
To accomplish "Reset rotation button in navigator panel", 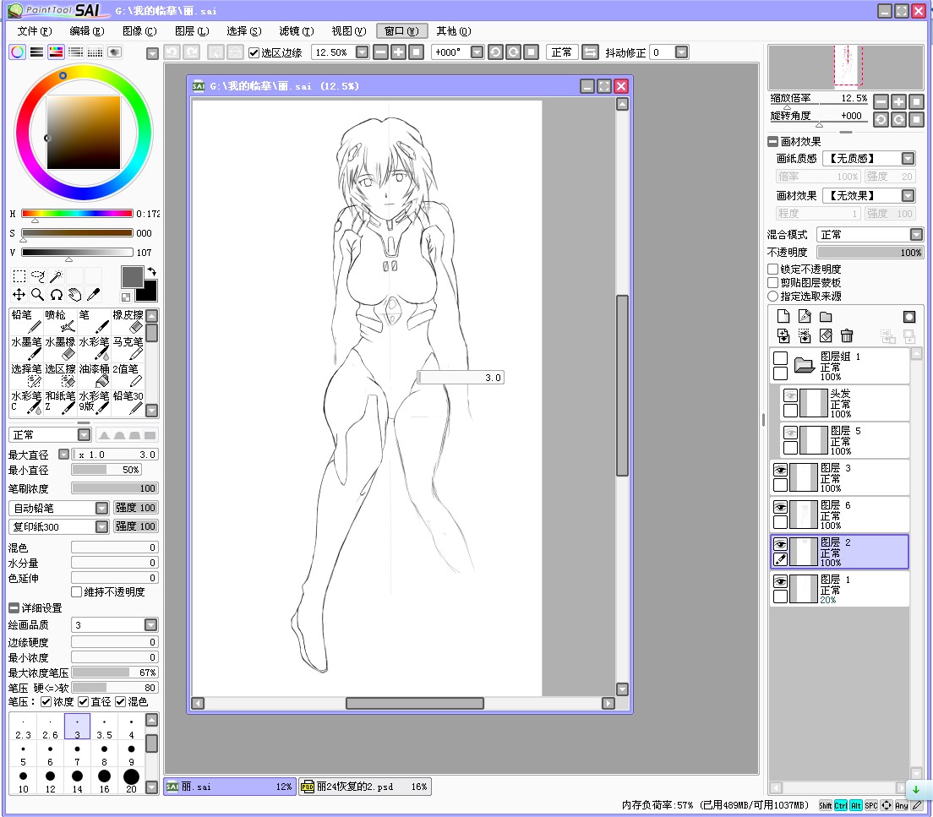I will tap(916, 120).
